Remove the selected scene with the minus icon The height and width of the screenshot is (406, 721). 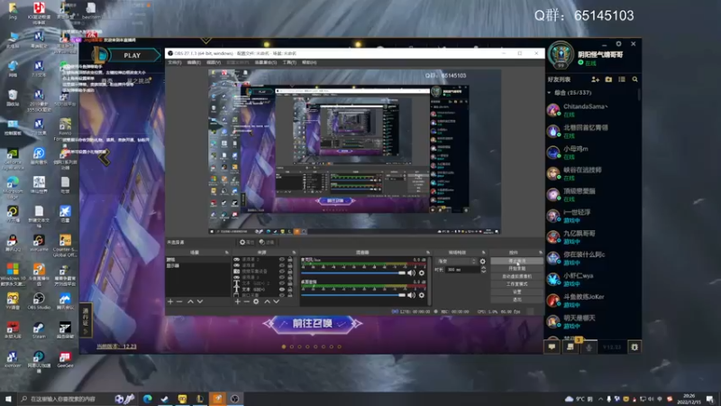[179, 301]
